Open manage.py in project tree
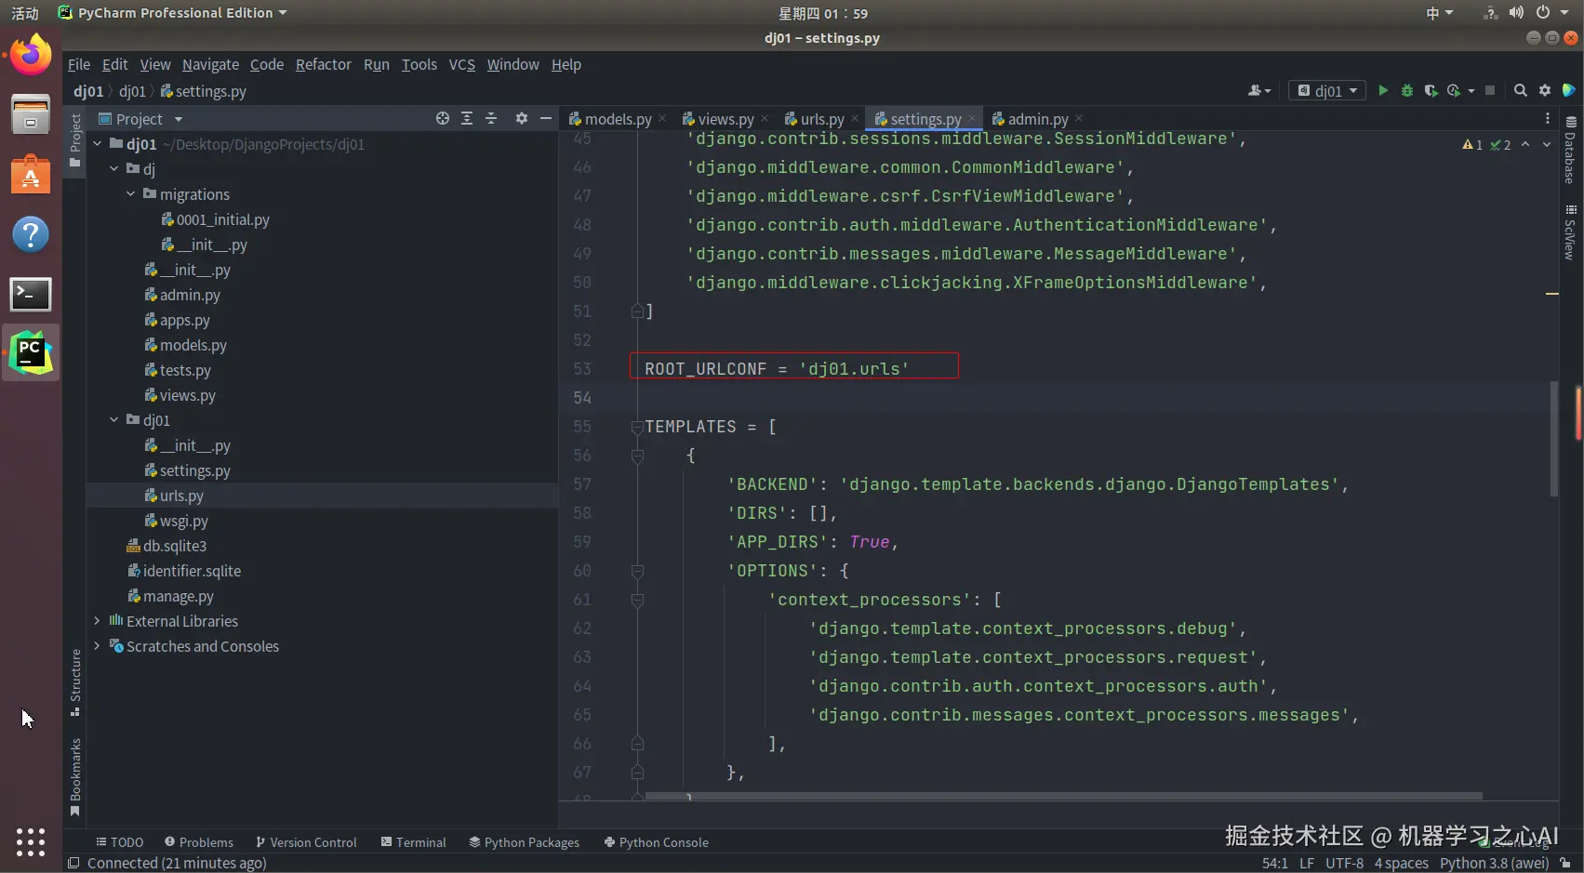 pos(178,596)
